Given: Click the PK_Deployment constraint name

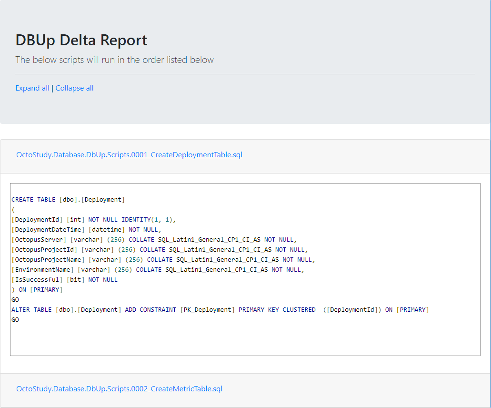Looking at the screenshot, I should pos(207,310).
